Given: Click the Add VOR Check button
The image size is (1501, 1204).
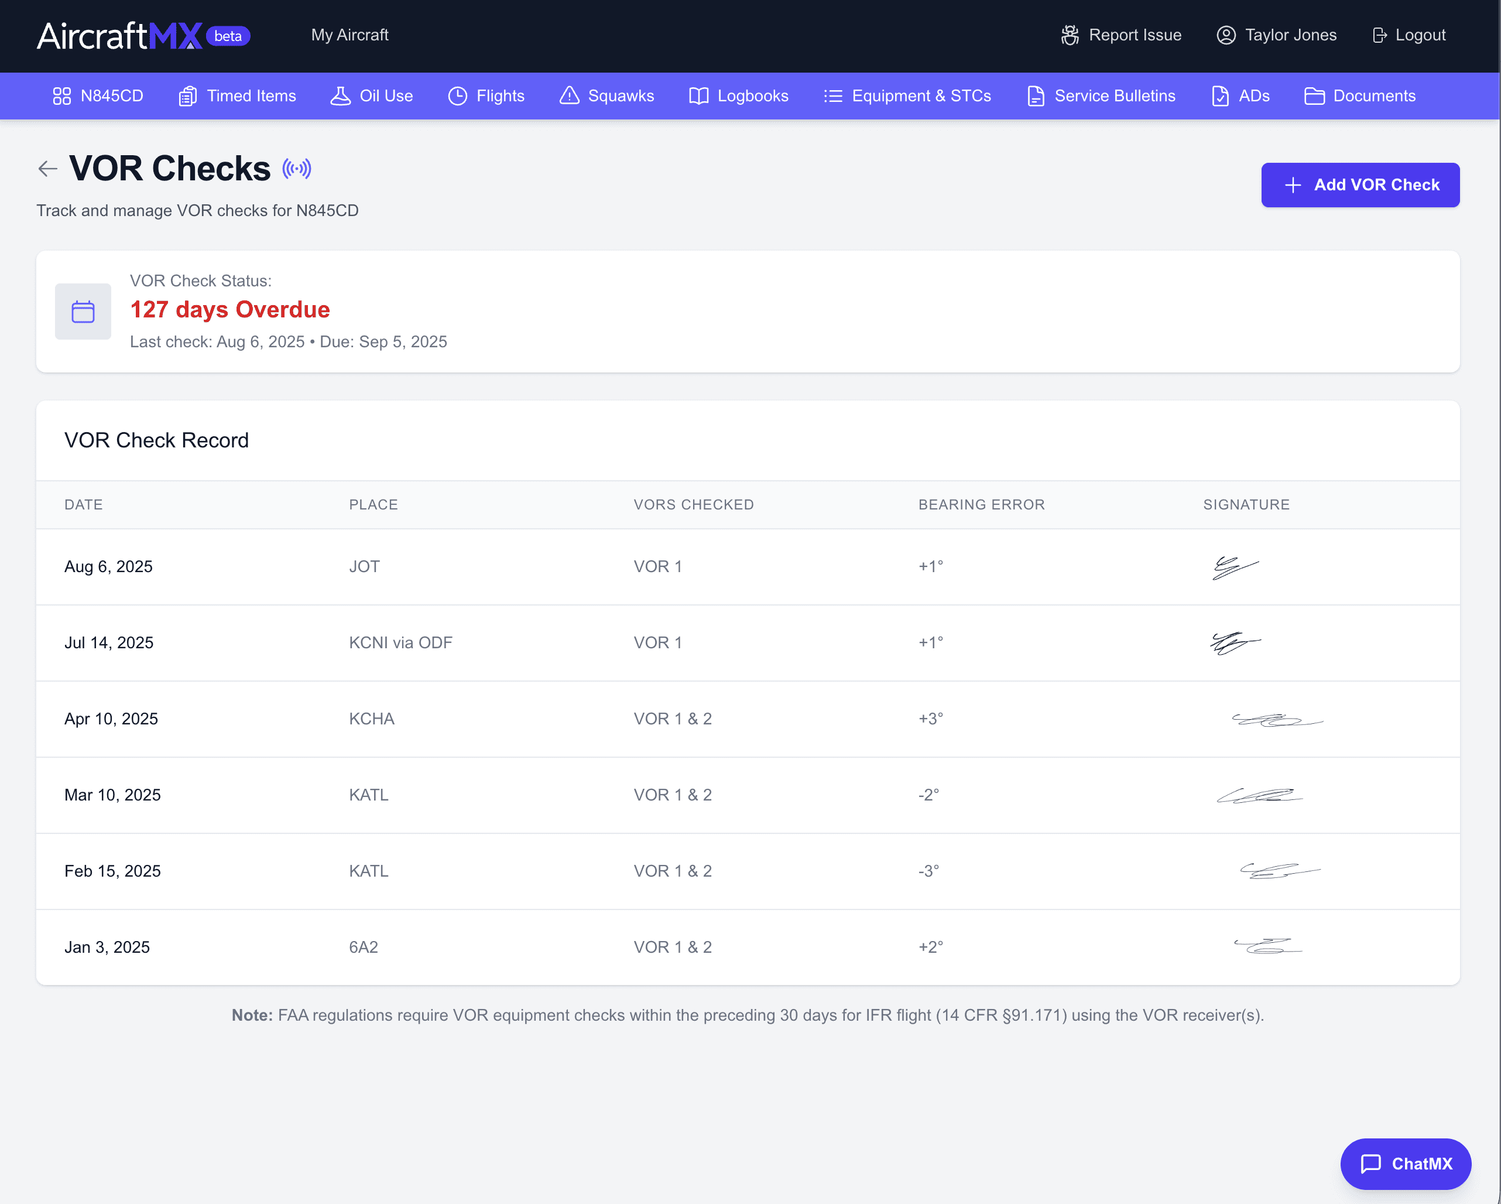Looking at the screenshot, I should coord(1360,184).
